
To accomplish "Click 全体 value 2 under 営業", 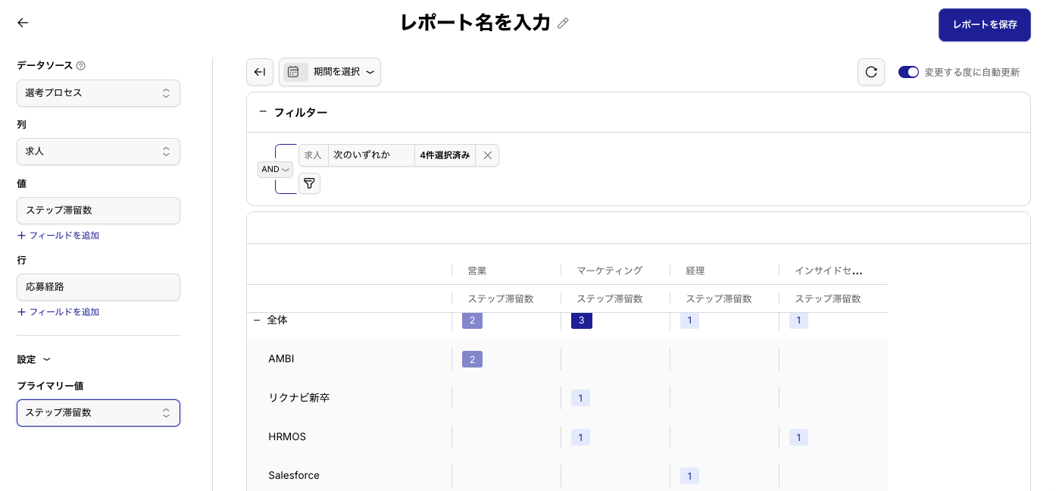I will (x=472, y=321).
